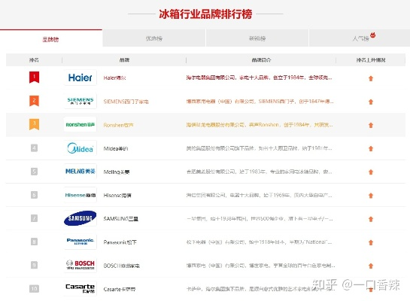Click the rank 6 badge beside Hisense
The width and height of the screenshot is (410, 301).
point(34,195)
